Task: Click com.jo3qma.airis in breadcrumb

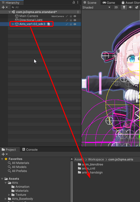Action: [121, 159]
